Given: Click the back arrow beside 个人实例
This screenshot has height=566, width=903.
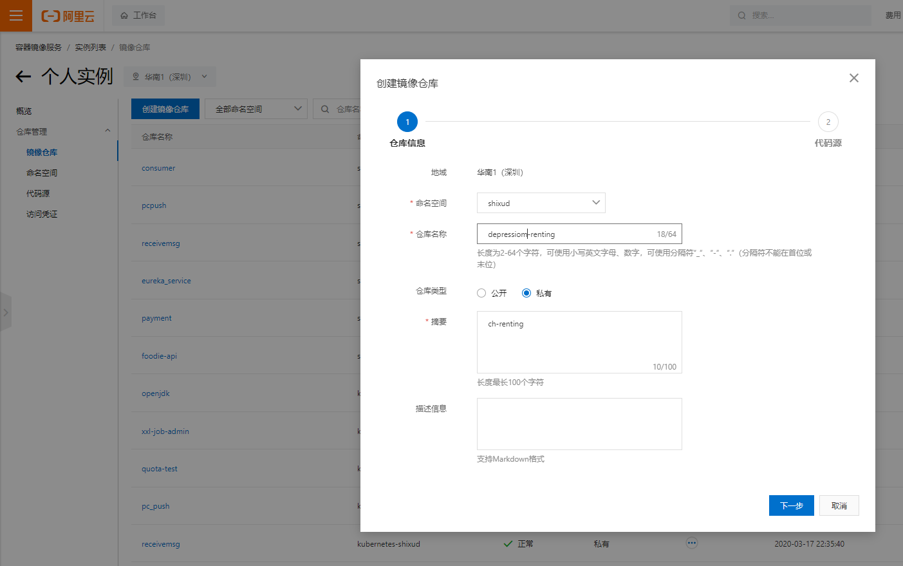Looking at the screenshot, I should 23,77.
